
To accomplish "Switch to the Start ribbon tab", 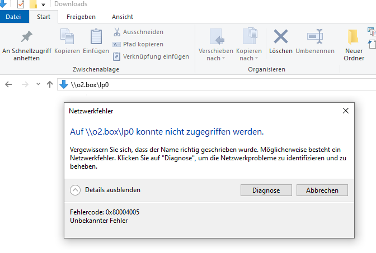I will click(44, 17).
